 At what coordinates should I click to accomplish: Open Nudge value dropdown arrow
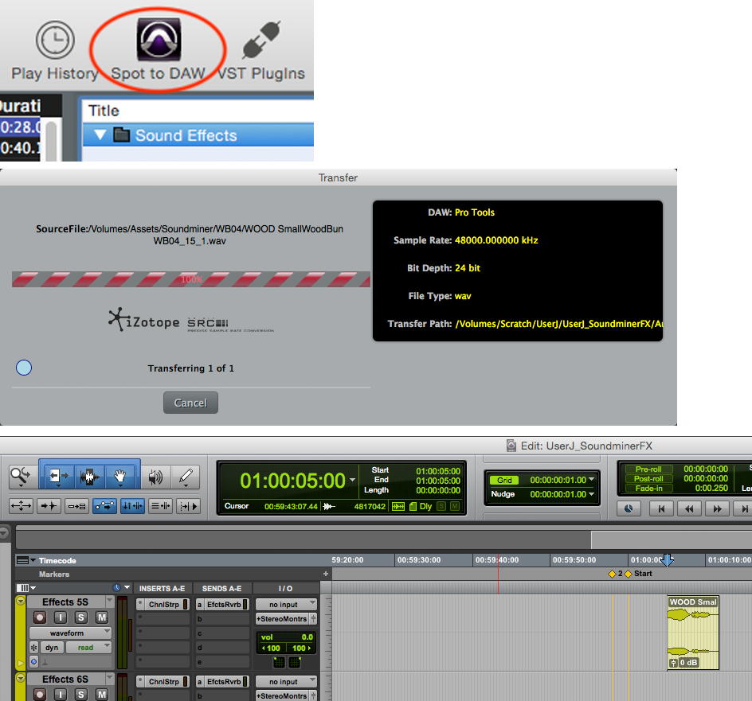tap(591, 494)
